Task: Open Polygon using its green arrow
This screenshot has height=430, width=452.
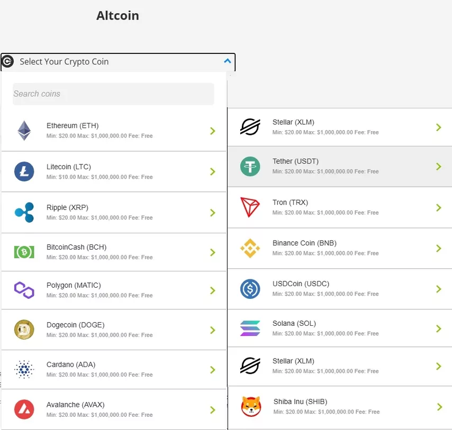Action: (x=213, y=290)
